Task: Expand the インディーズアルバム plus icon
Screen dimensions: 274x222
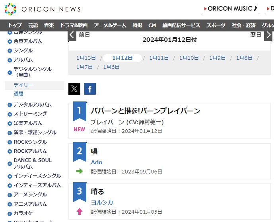Action: pos(10,185)
